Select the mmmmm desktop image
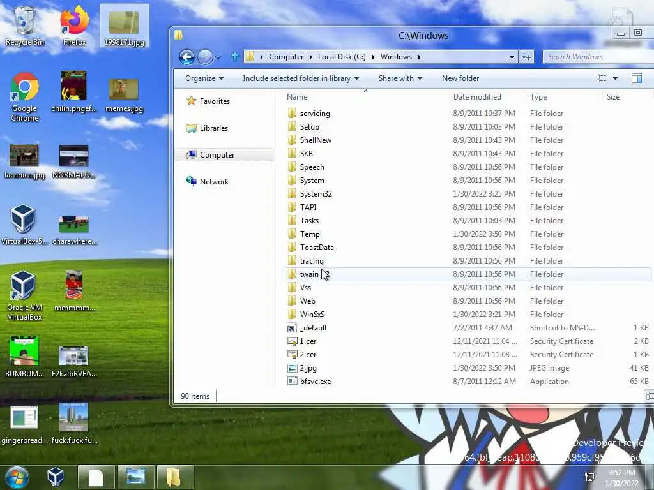Viewport: 654px width, 490px height. (74, 291)
